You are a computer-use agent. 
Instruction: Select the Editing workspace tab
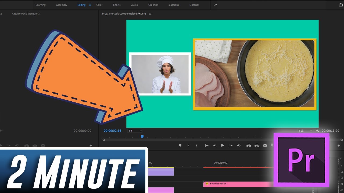click(x=81, y=5)
